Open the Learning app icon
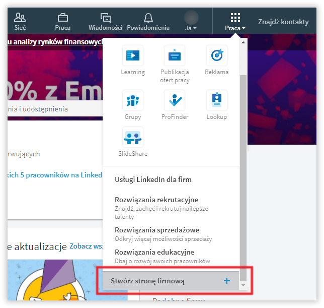The height and width of the screenshot is (308, 324). coord(133,55)
